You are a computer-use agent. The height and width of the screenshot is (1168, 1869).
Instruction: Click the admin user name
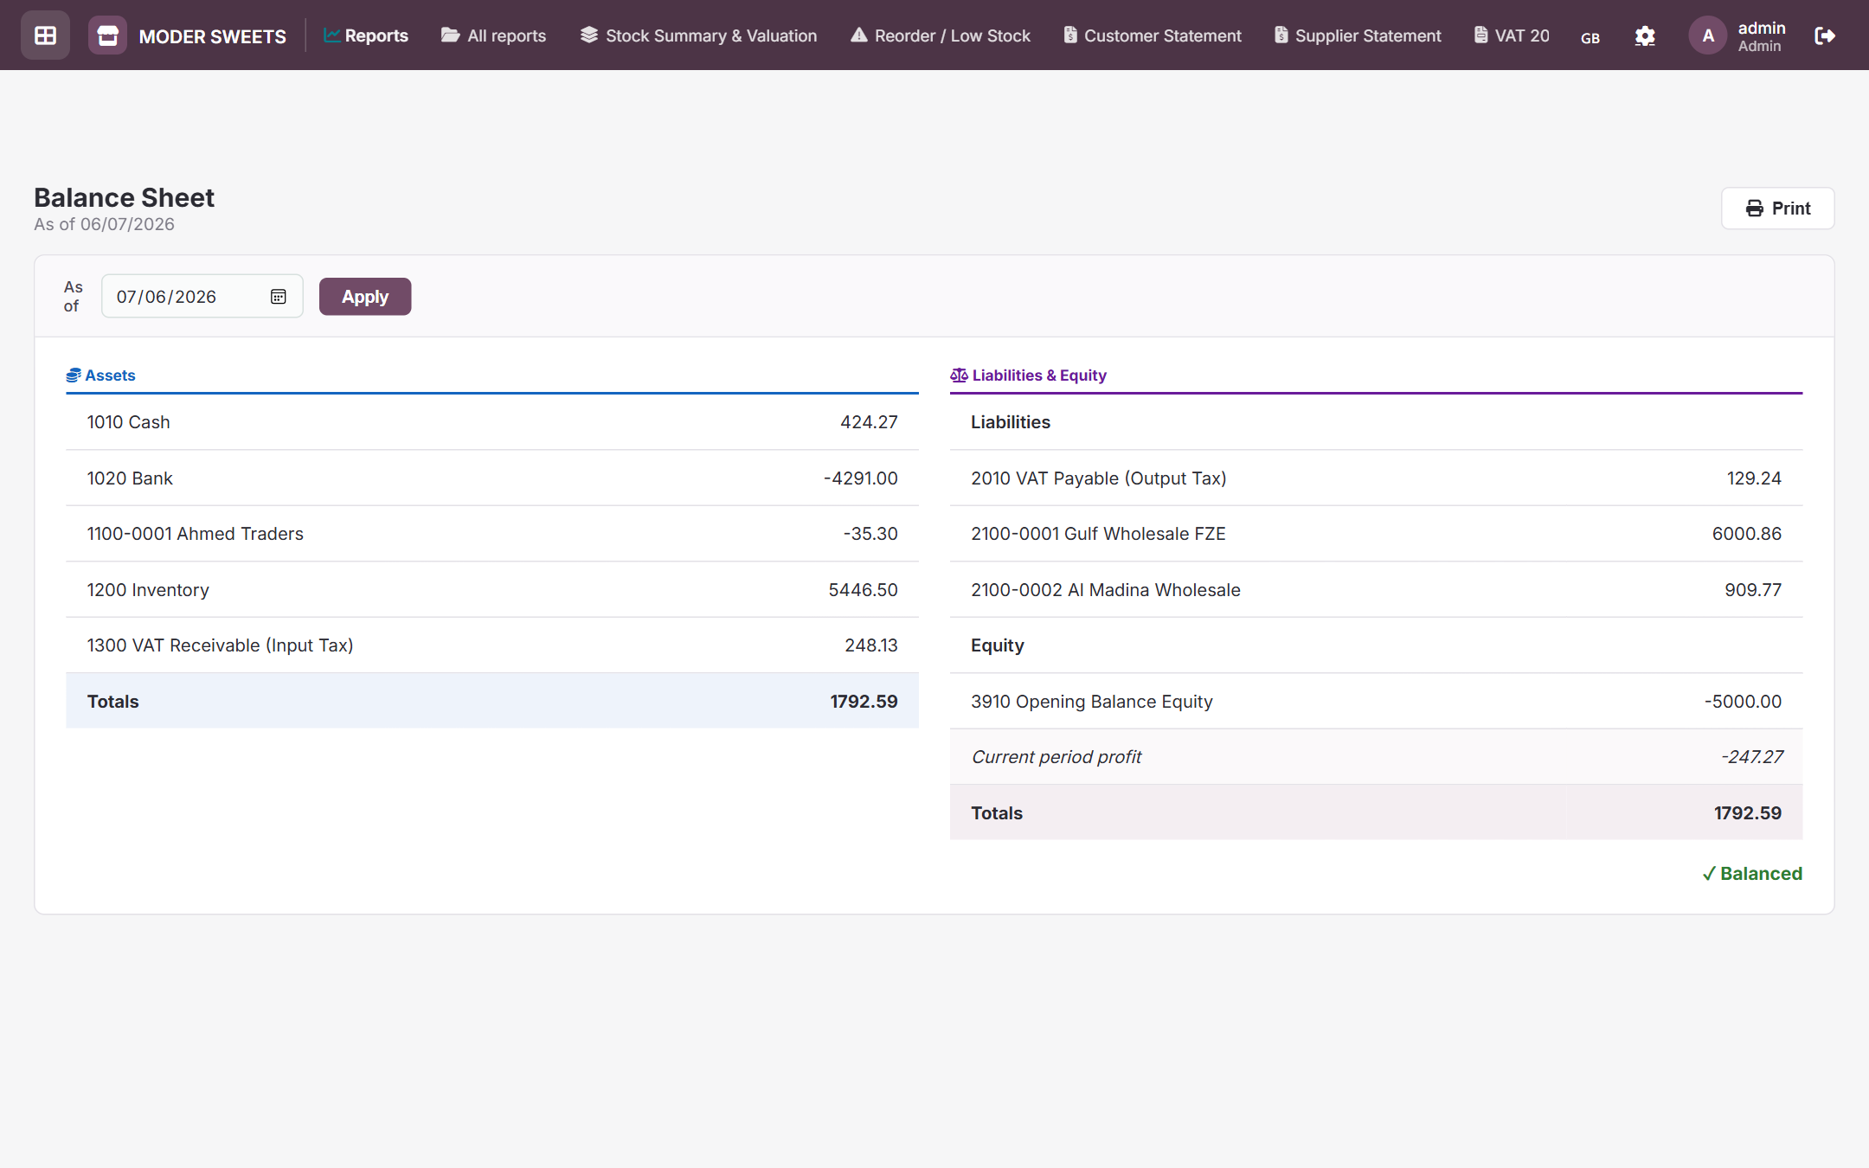[1762, 28]
